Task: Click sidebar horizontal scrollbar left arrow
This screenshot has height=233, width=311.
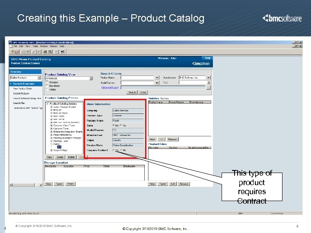Action: click(11, 185)
